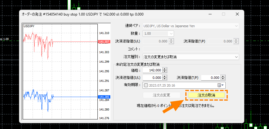The width and height of the screenshot is (269, 129).
Task: Click the USDJPY tick chart label
Action: pos(29,26)
